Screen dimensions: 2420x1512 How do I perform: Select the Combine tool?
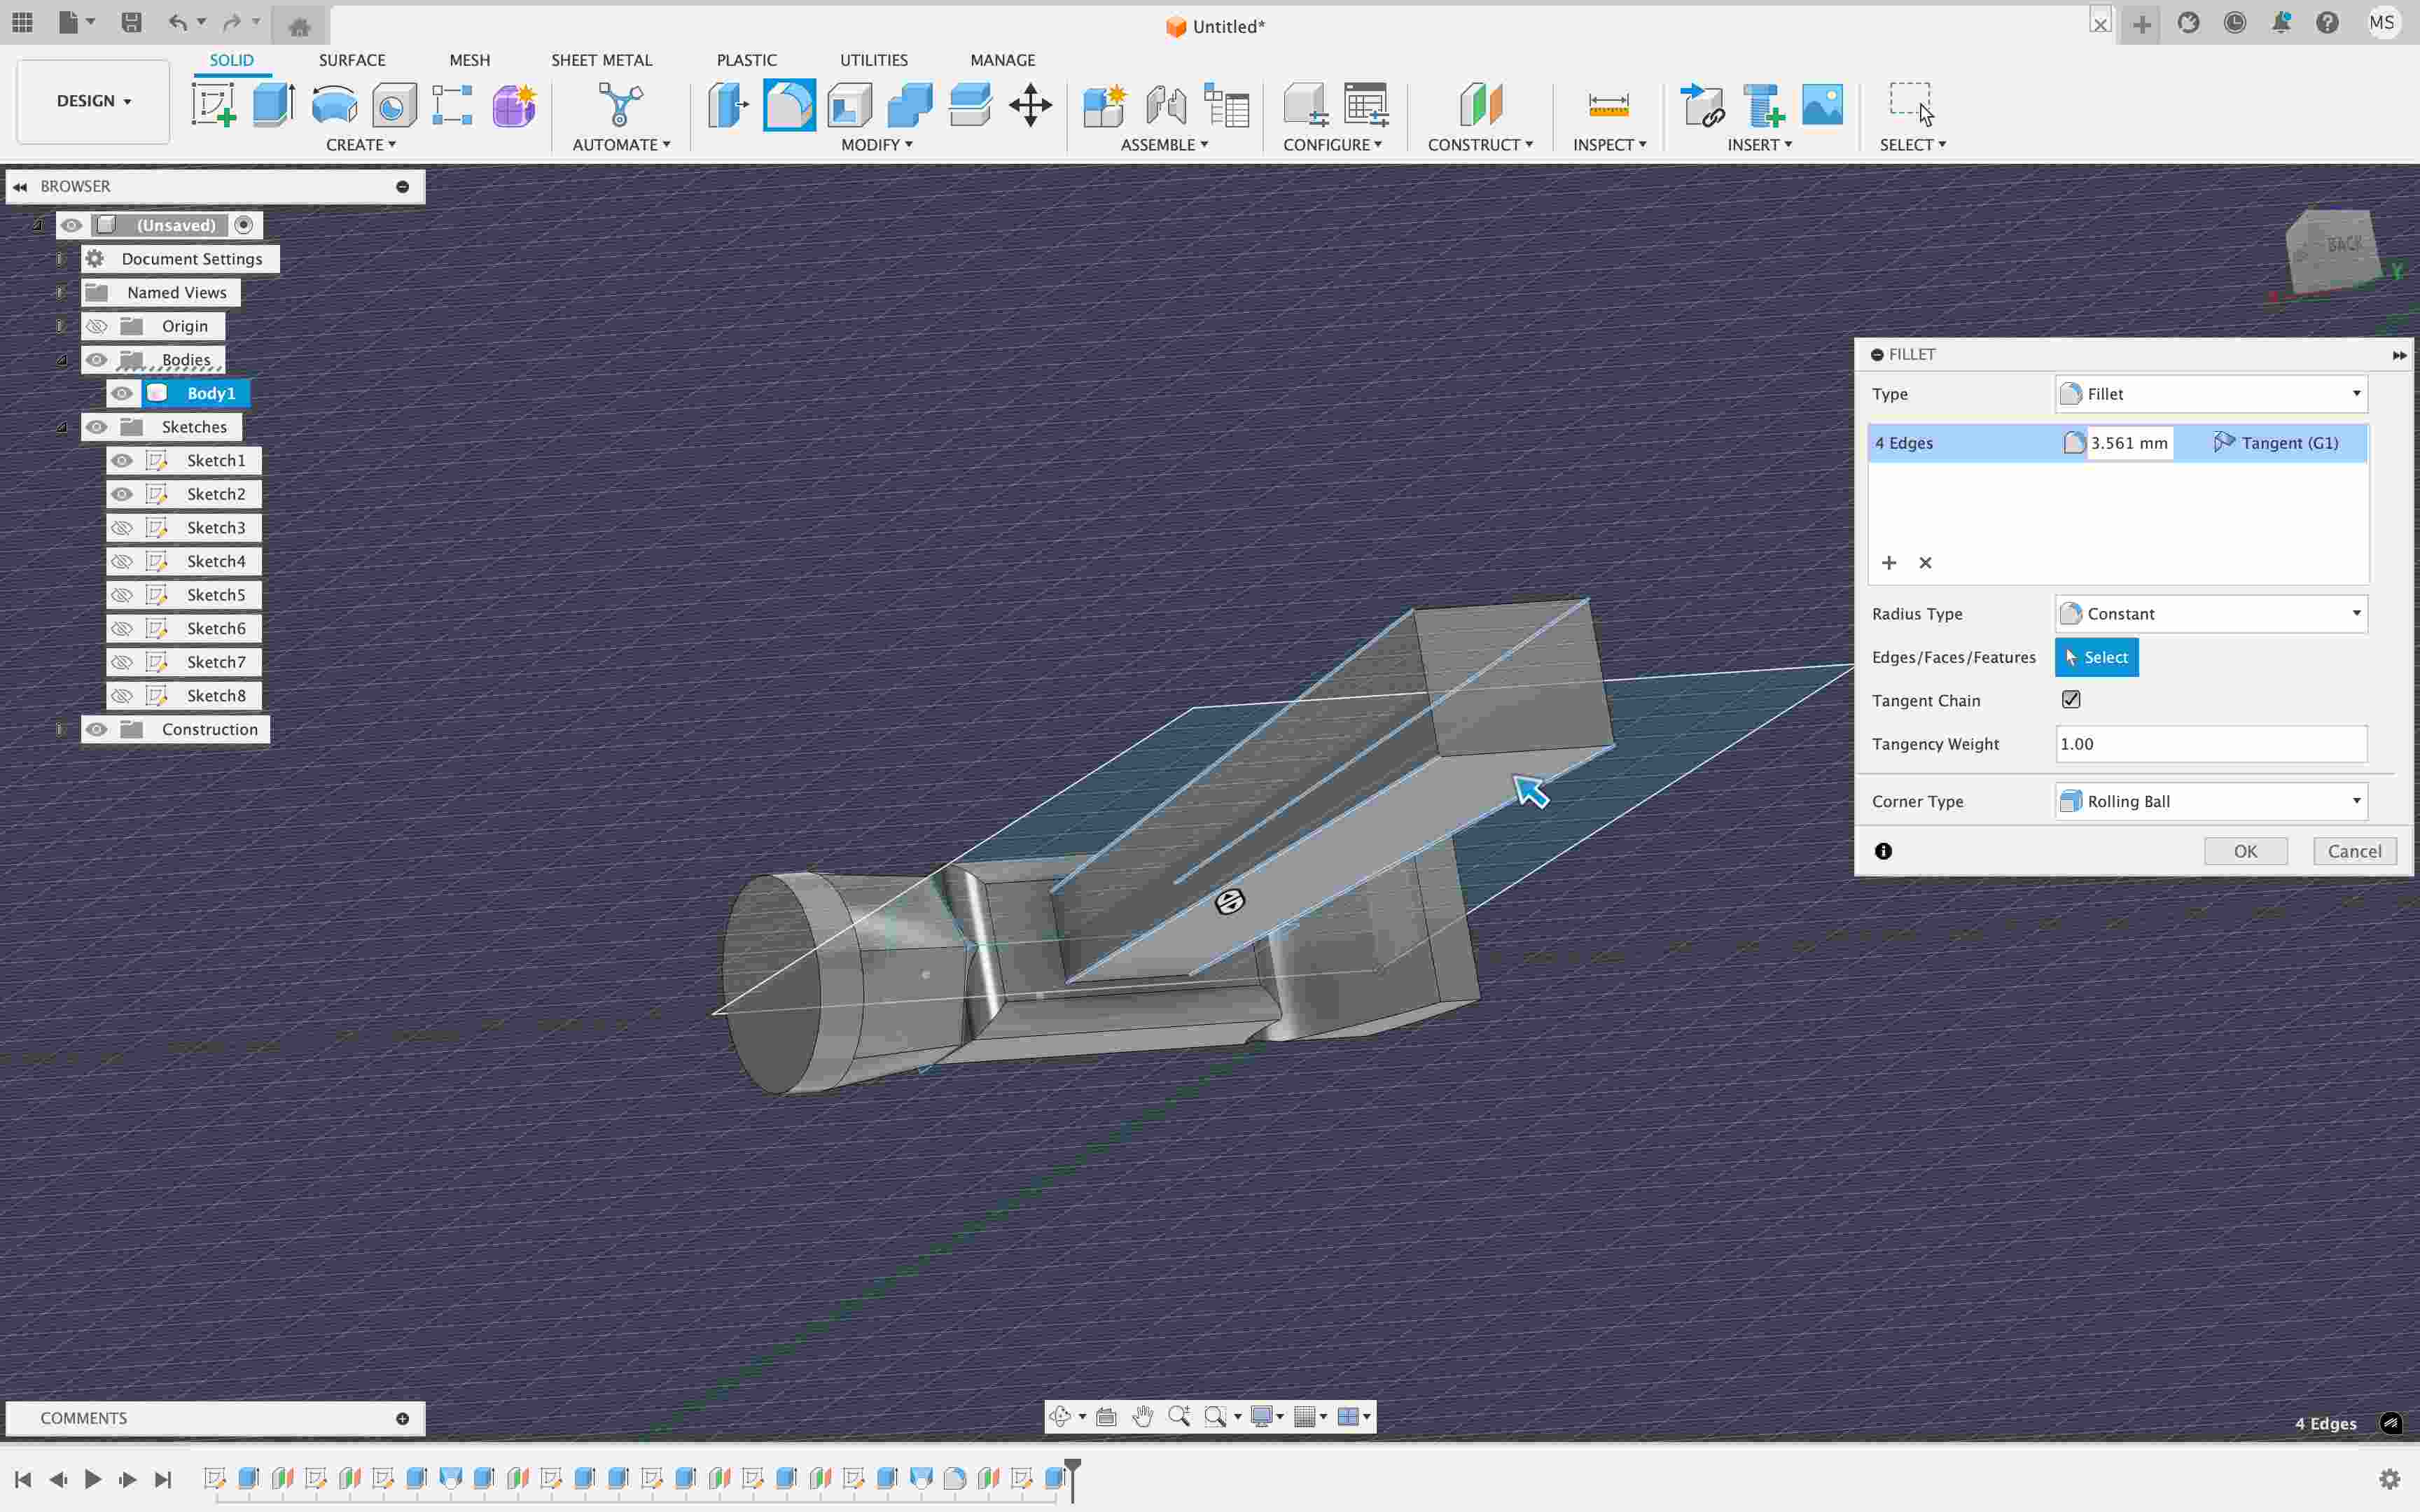910,105
